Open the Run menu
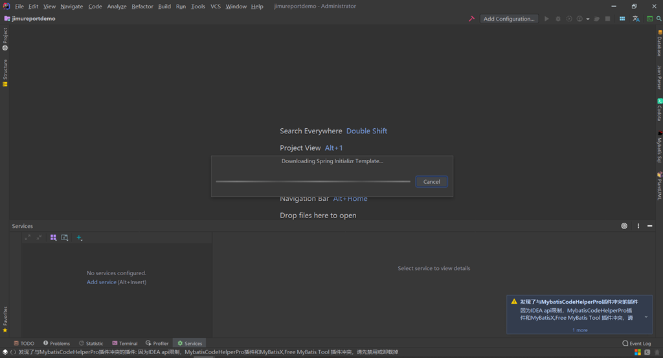663x358 pixels. [x=181, y=6]
